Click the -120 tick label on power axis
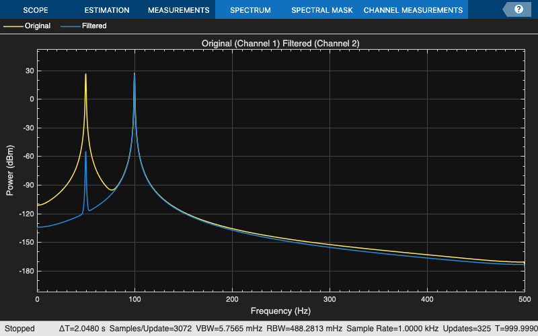This screenshot has height=336, width=538. tap(27, 214)
